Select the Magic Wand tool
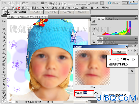The width and height of the screenshot is (139, 104). [4, 33]
